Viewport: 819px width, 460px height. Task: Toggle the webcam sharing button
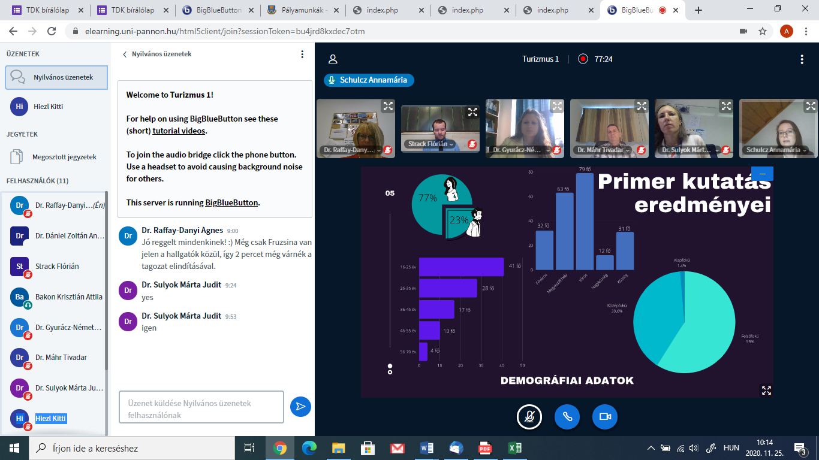[x=604, y=417]
